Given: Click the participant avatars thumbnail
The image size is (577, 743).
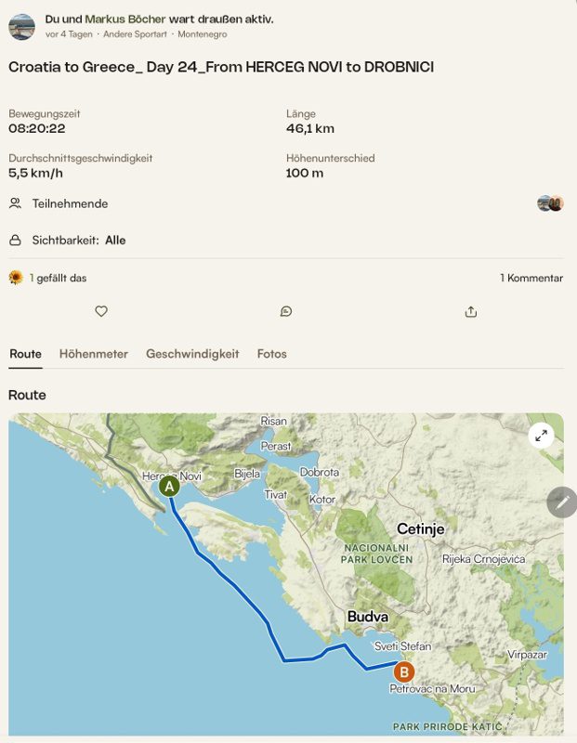Looking at the screenshot, I should tap(550, 203).
